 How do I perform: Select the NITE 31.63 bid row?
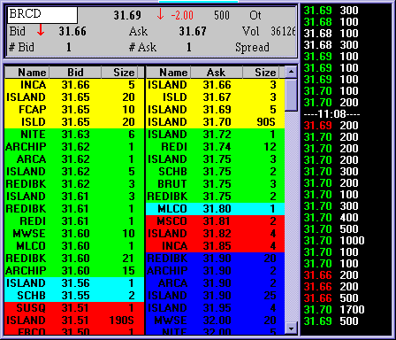pos(74,135)
